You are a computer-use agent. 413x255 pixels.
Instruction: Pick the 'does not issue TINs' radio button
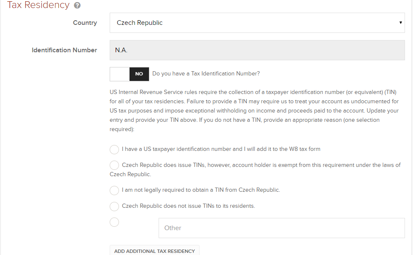coord(114,207)
